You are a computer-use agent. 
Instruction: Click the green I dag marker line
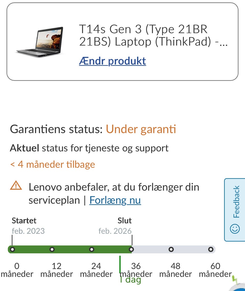120,264
